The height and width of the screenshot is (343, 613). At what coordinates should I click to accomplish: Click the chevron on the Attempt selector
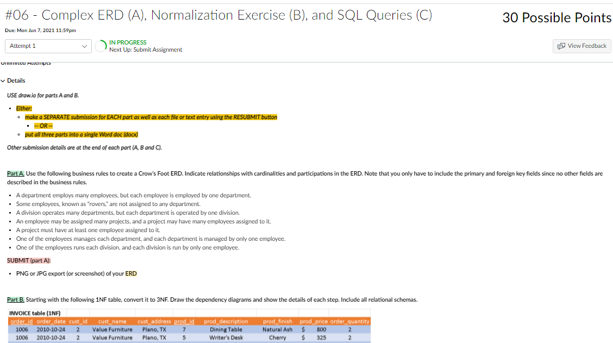click(x=85, y=45)
